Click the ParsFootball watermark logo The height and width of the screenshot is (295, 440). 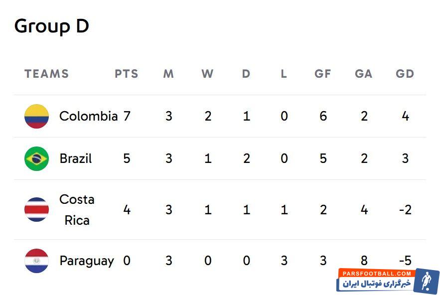pos(427,281)
